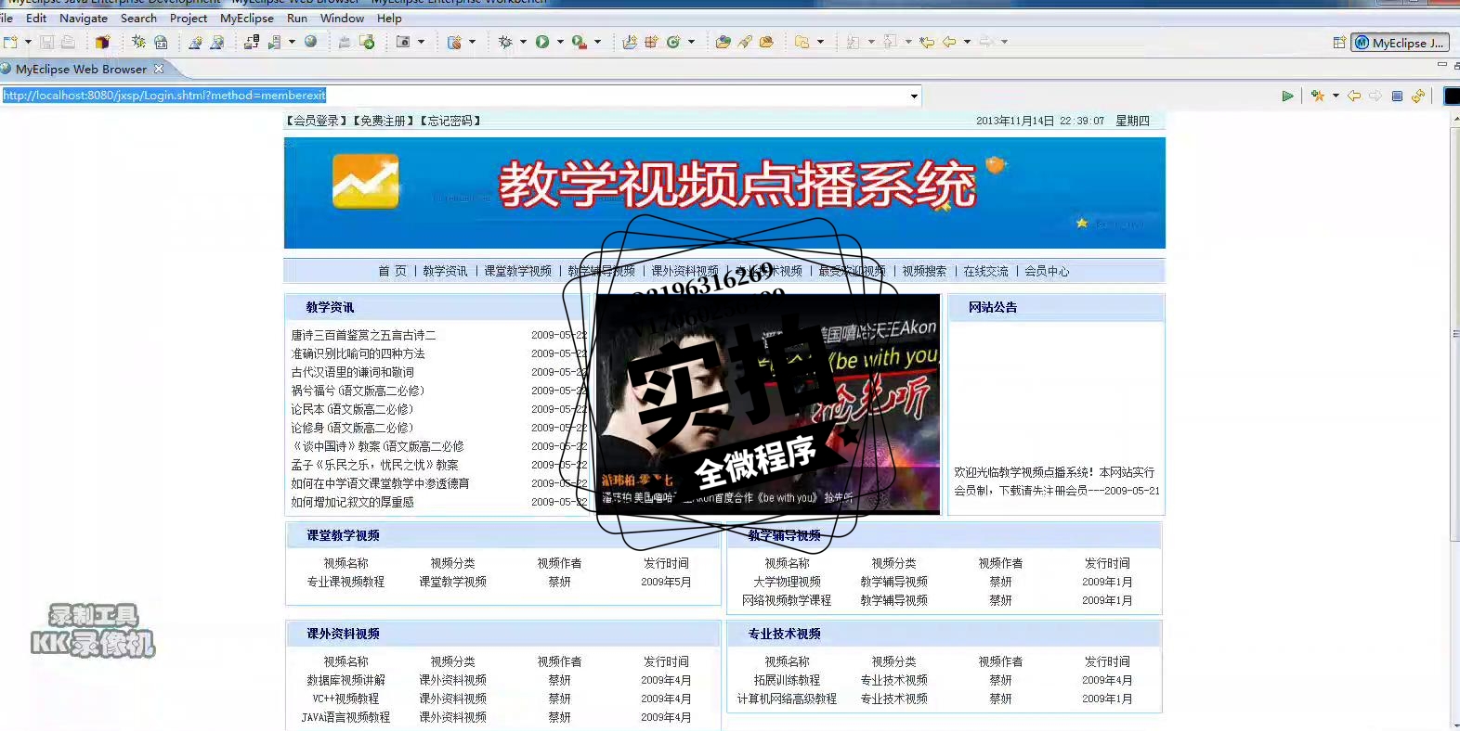
Task: Click the Back to last edit location icon
Action: point(927,42)
